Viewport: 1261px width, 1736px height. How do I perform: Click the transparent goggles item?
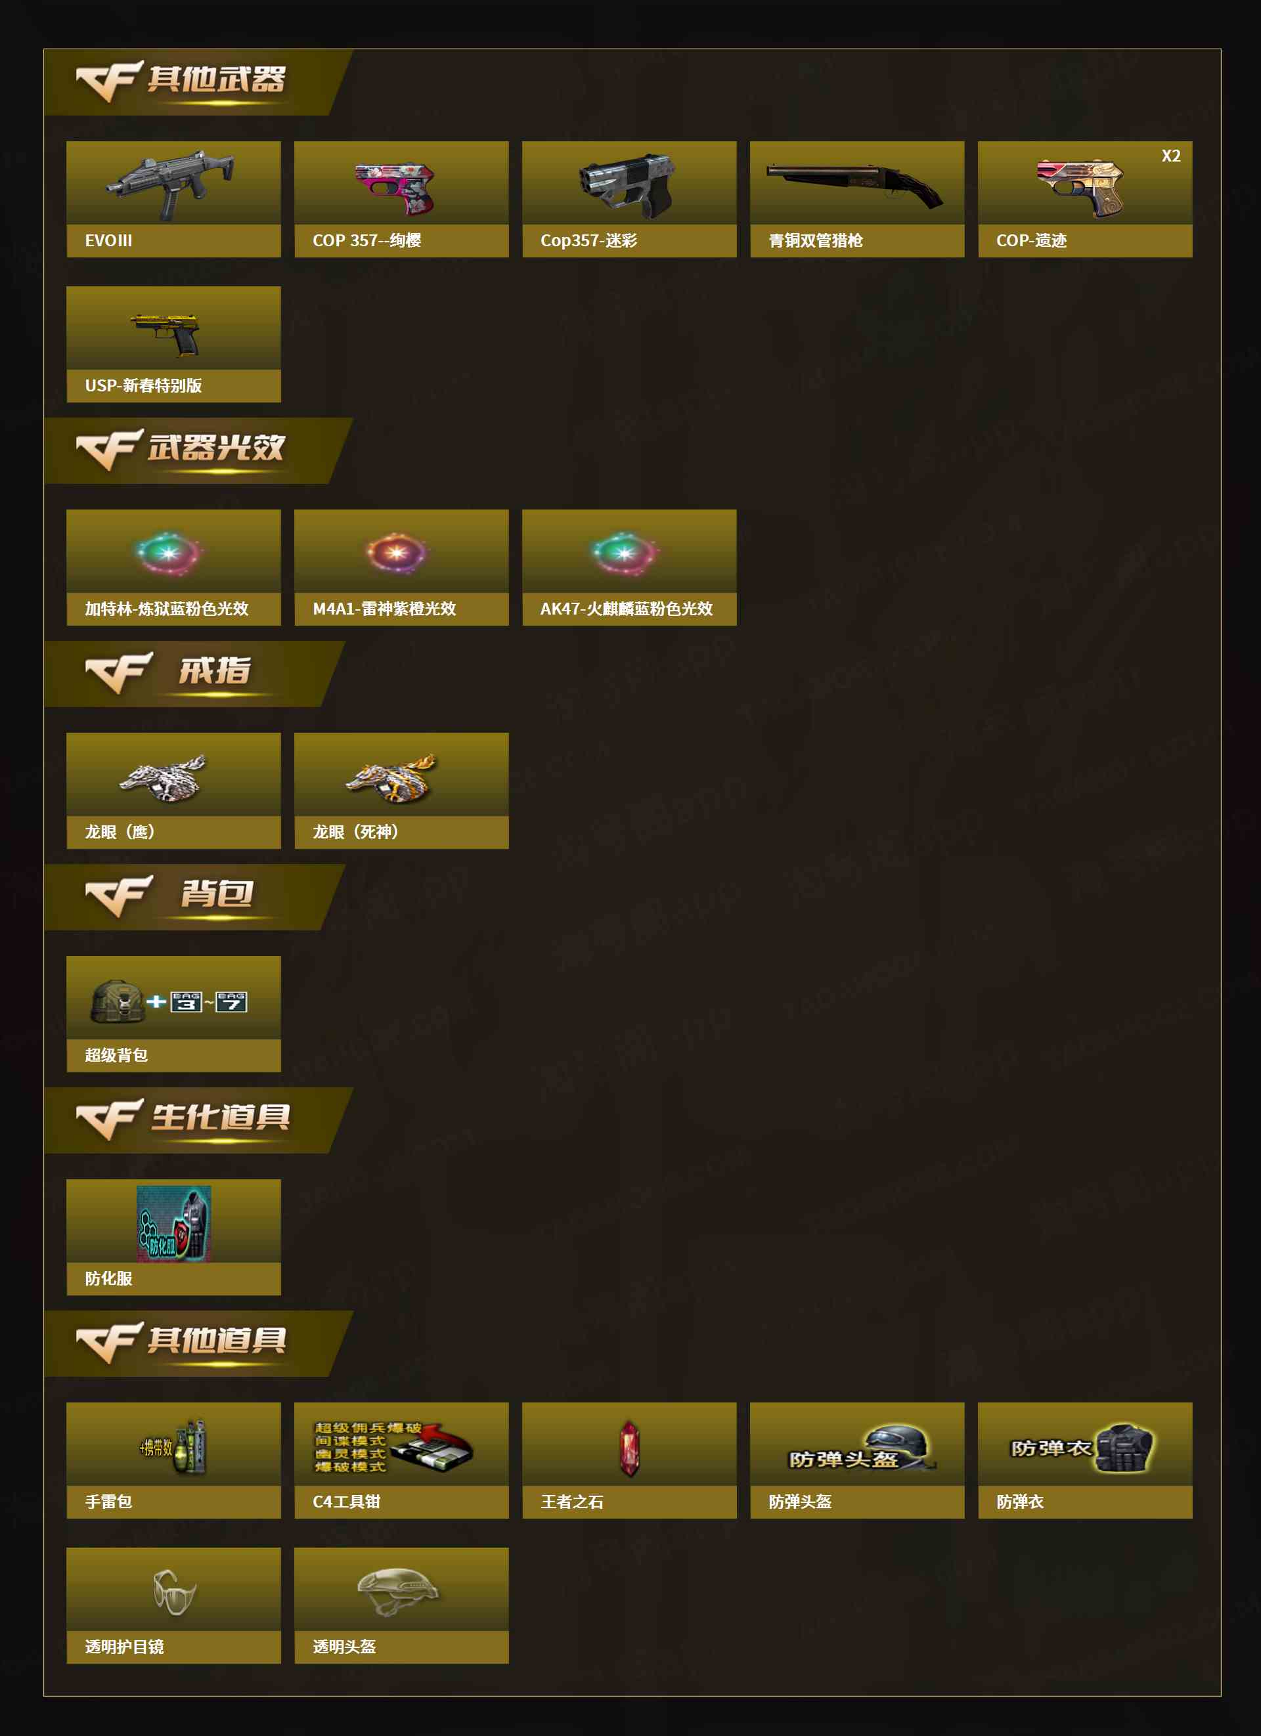175,1592
